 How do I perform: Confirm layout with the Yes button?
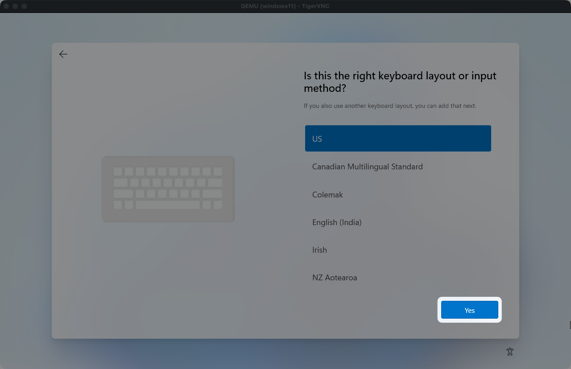(x=469, y=310)
